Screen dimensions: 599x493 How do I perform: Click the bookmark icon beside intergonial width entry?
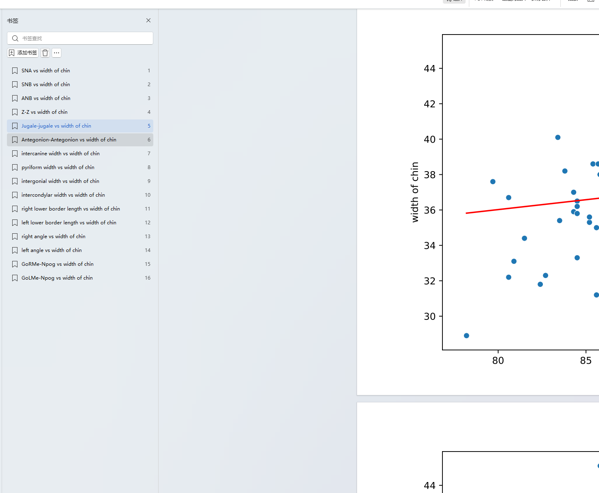15,181
